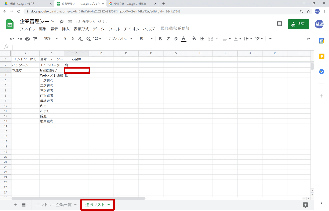Viewport: 329px width, 211px height.
Task: Open the 表示 menu
Action: click(x=54, y=29)
